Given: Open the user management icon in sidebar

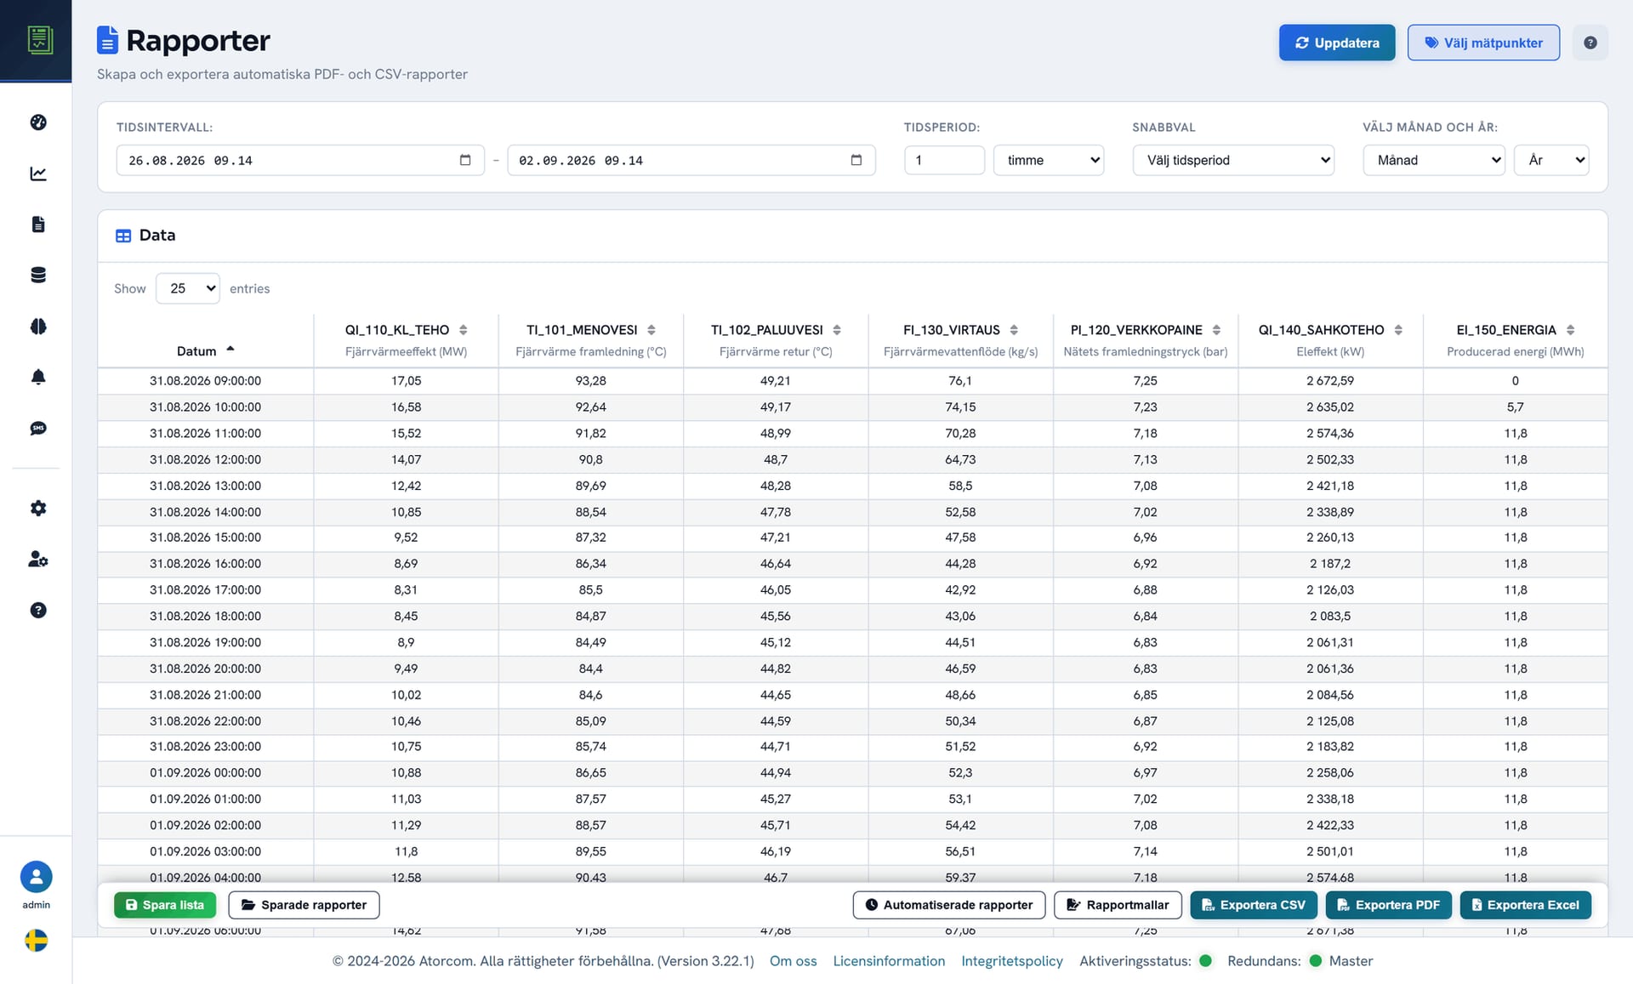Looking at the screenshot, I should 38,559.
